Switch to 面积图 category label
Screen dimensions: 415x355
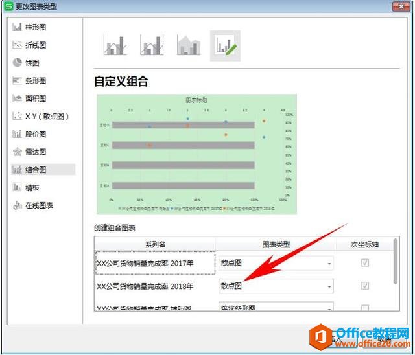pyautogui.click(x=36, y=98)
